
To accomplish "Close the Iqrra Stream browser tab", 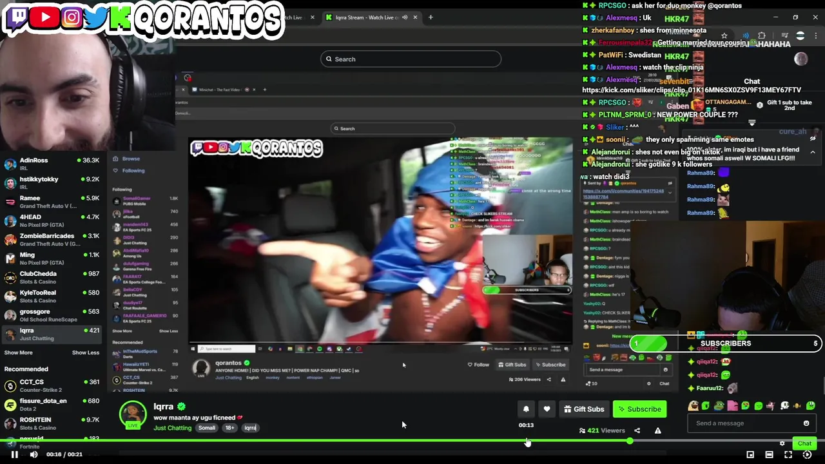I will (x=415, y=17).
